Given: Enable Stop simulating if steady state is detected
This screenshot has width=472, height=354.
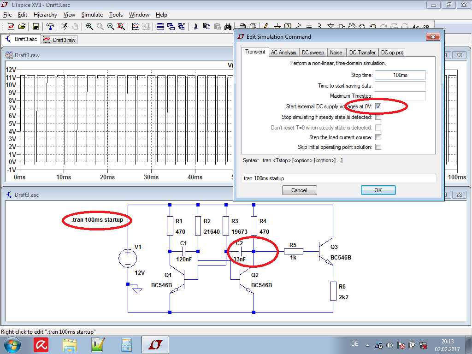Looking at the screenshot, I should tap(378, 117).
